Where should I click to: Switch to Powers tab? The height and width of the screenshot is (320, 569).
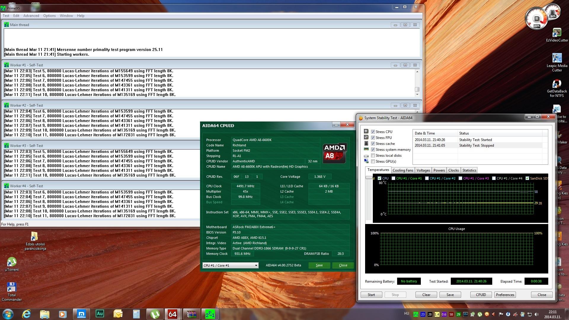(439, 170)
